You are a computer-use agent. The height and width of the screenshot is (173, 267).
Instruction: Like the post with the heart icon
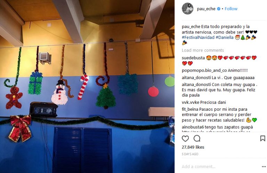185,139
